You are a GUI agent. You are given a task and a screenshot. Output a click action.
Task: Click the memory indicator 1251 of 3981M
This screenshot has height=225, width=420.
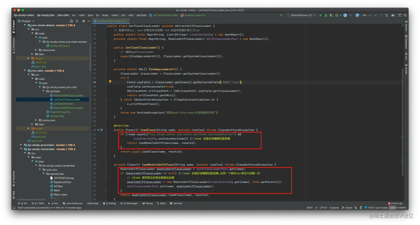pyautogui.click(x=398, y=208)
